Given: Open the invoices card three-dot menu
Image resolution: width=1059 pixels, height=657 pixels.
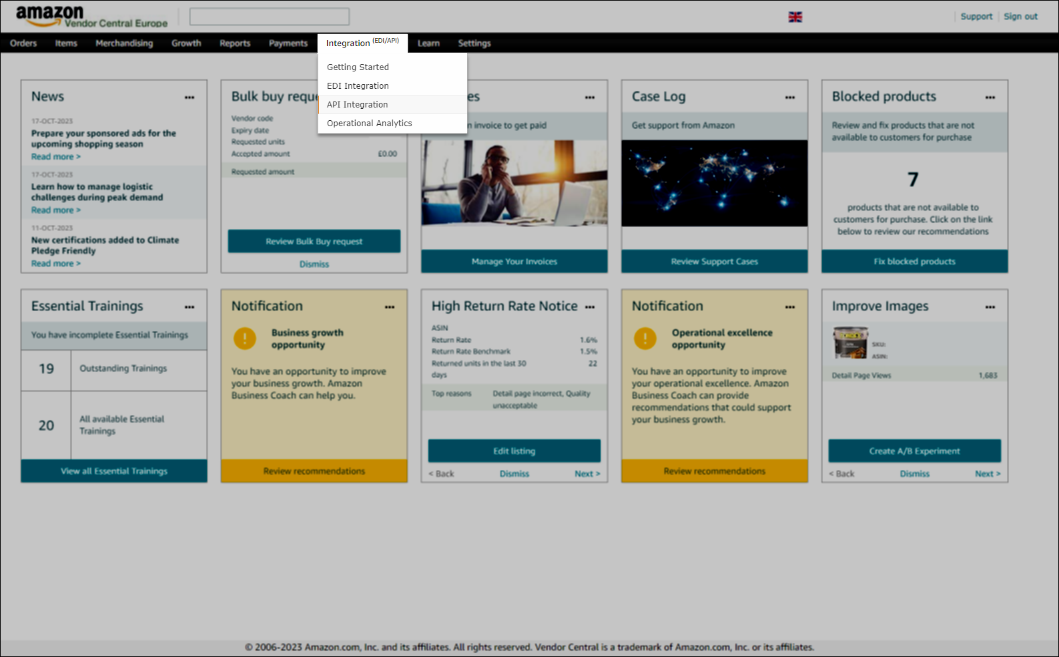Looking at the screenshot, I should pyautogui.click(x=590, y=97).
